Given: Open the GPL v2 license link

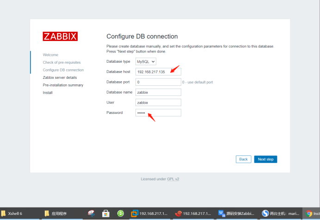Looking at the screenshot, I should pos(173,179).
